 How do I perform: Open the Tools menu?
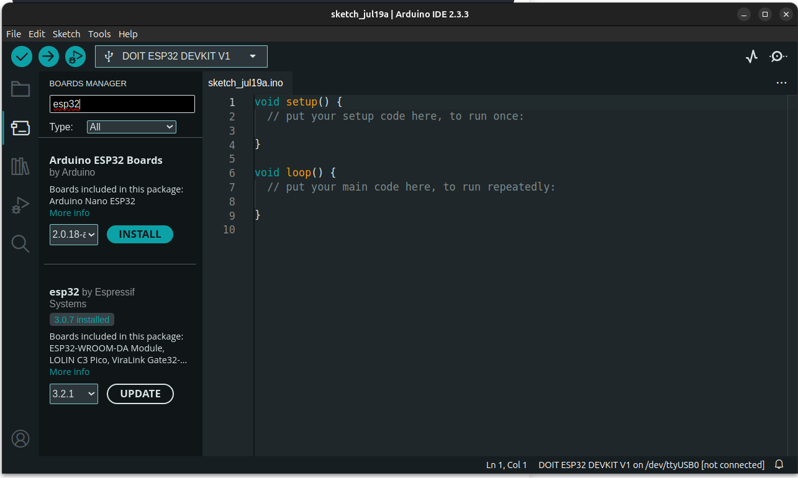(99, 34)
